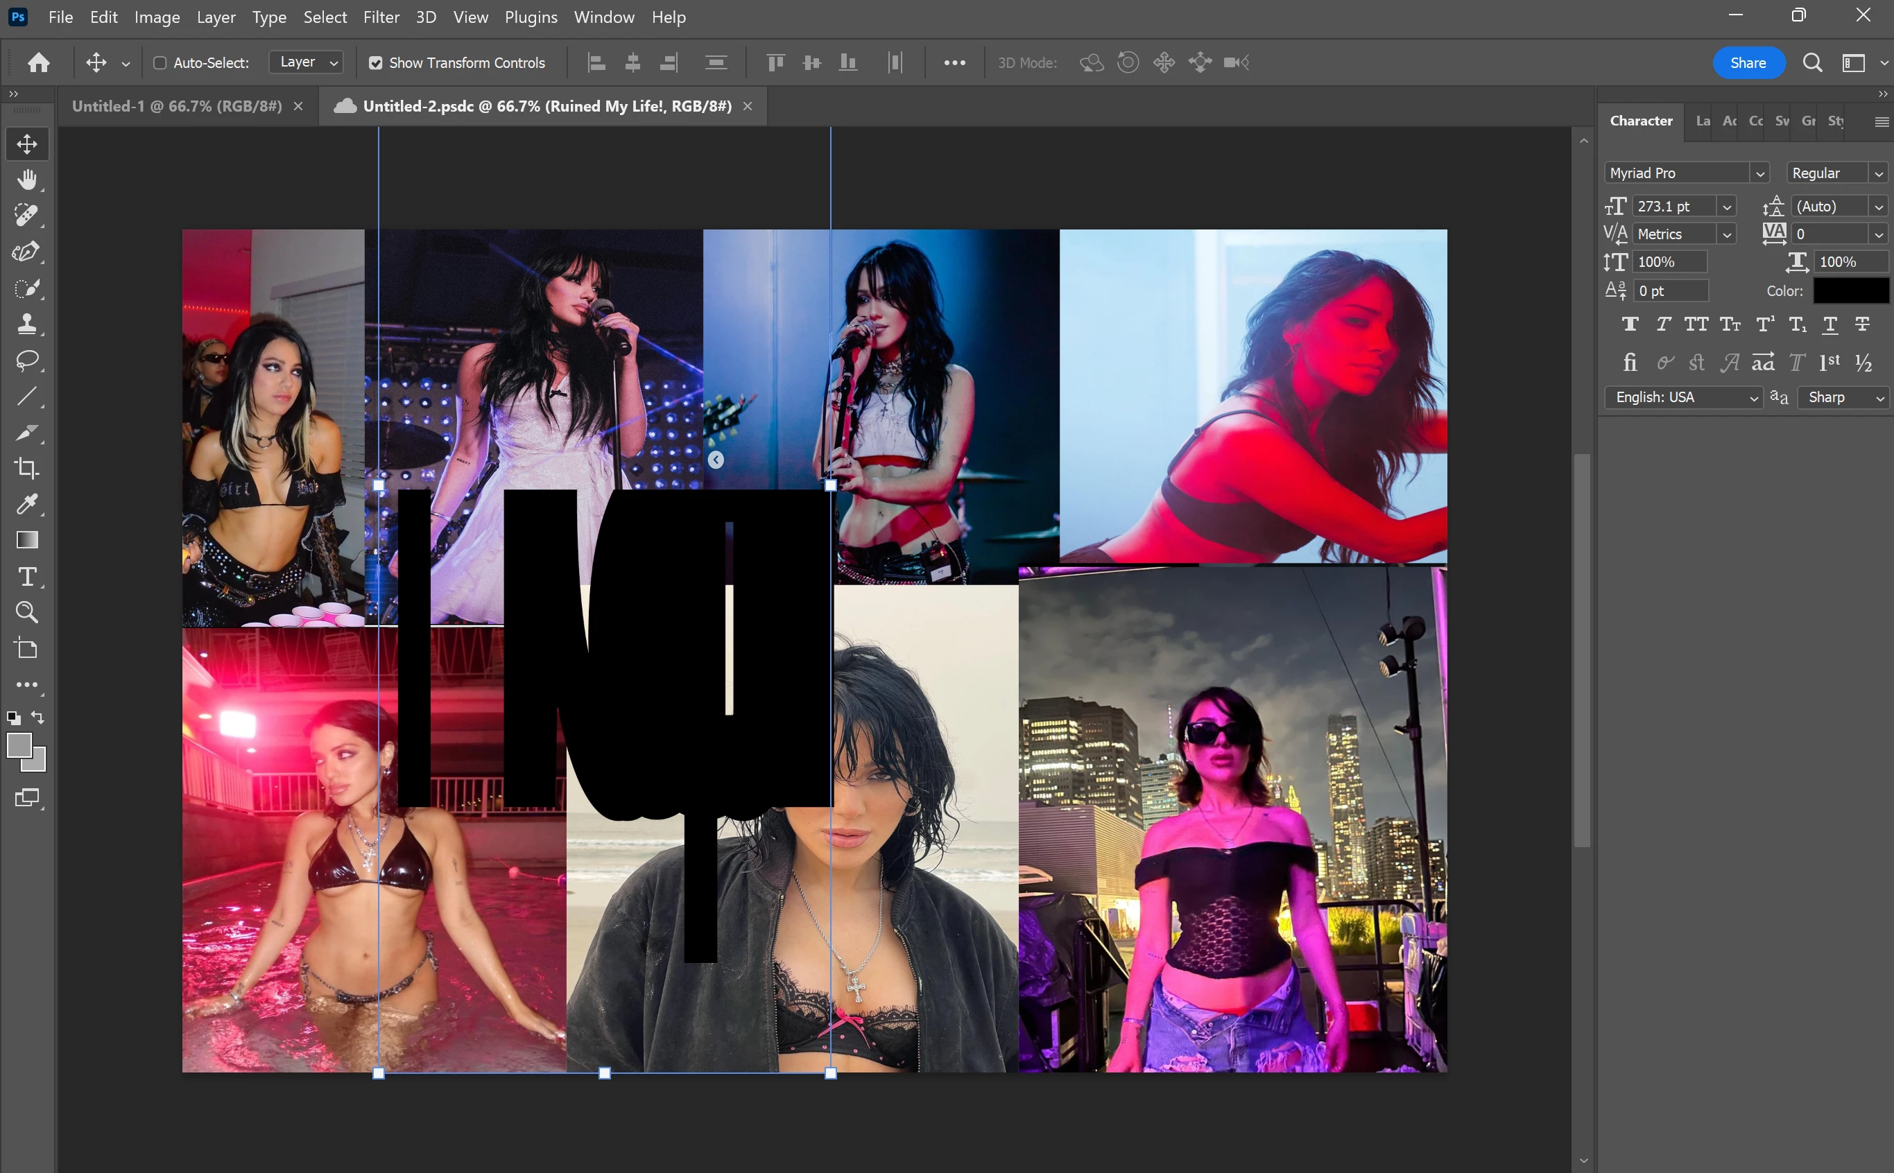Select the Crop tool

coord(27,468)
